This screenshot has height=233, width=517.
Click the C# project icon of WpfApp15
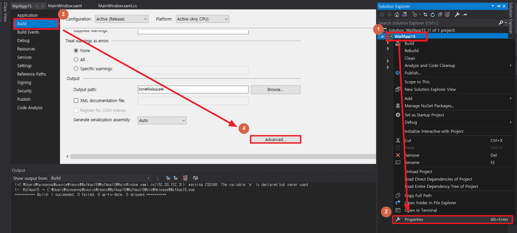(390, 36)
